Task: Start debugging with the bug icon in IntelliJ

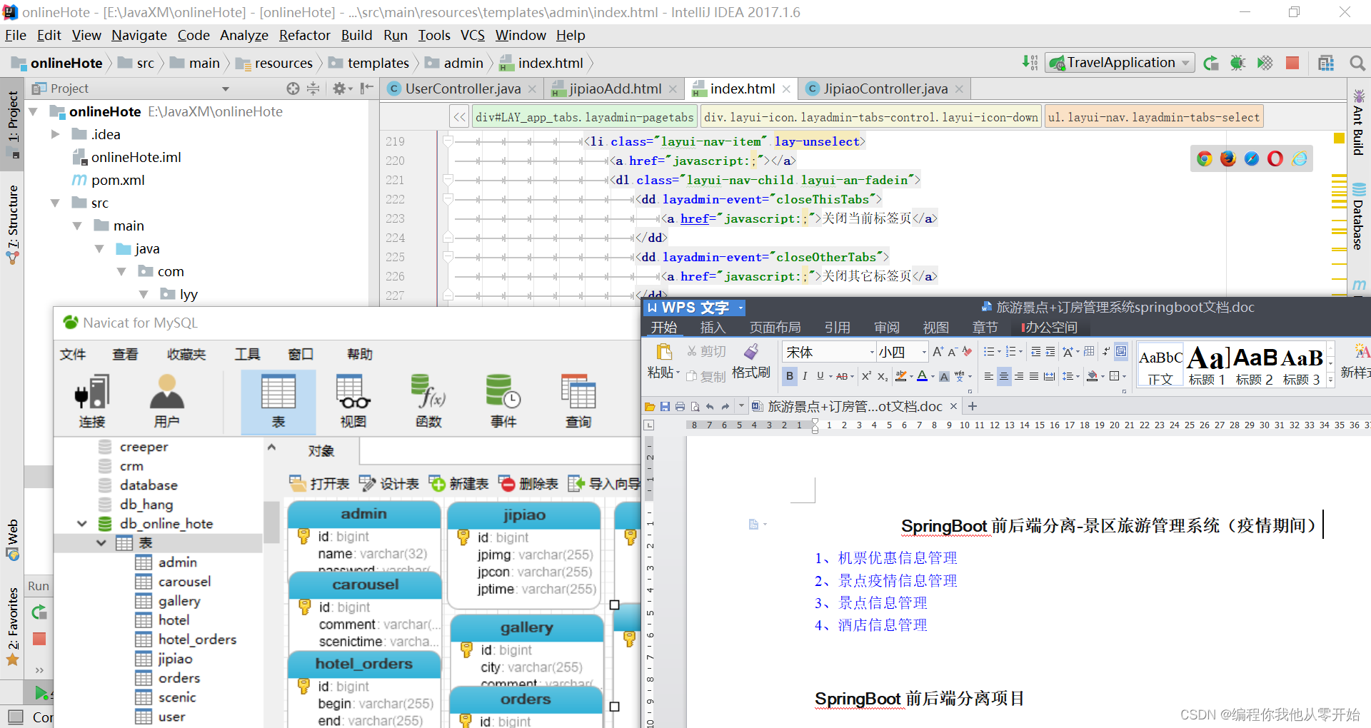Action: pyautogui.click(x=1237, y=64)
